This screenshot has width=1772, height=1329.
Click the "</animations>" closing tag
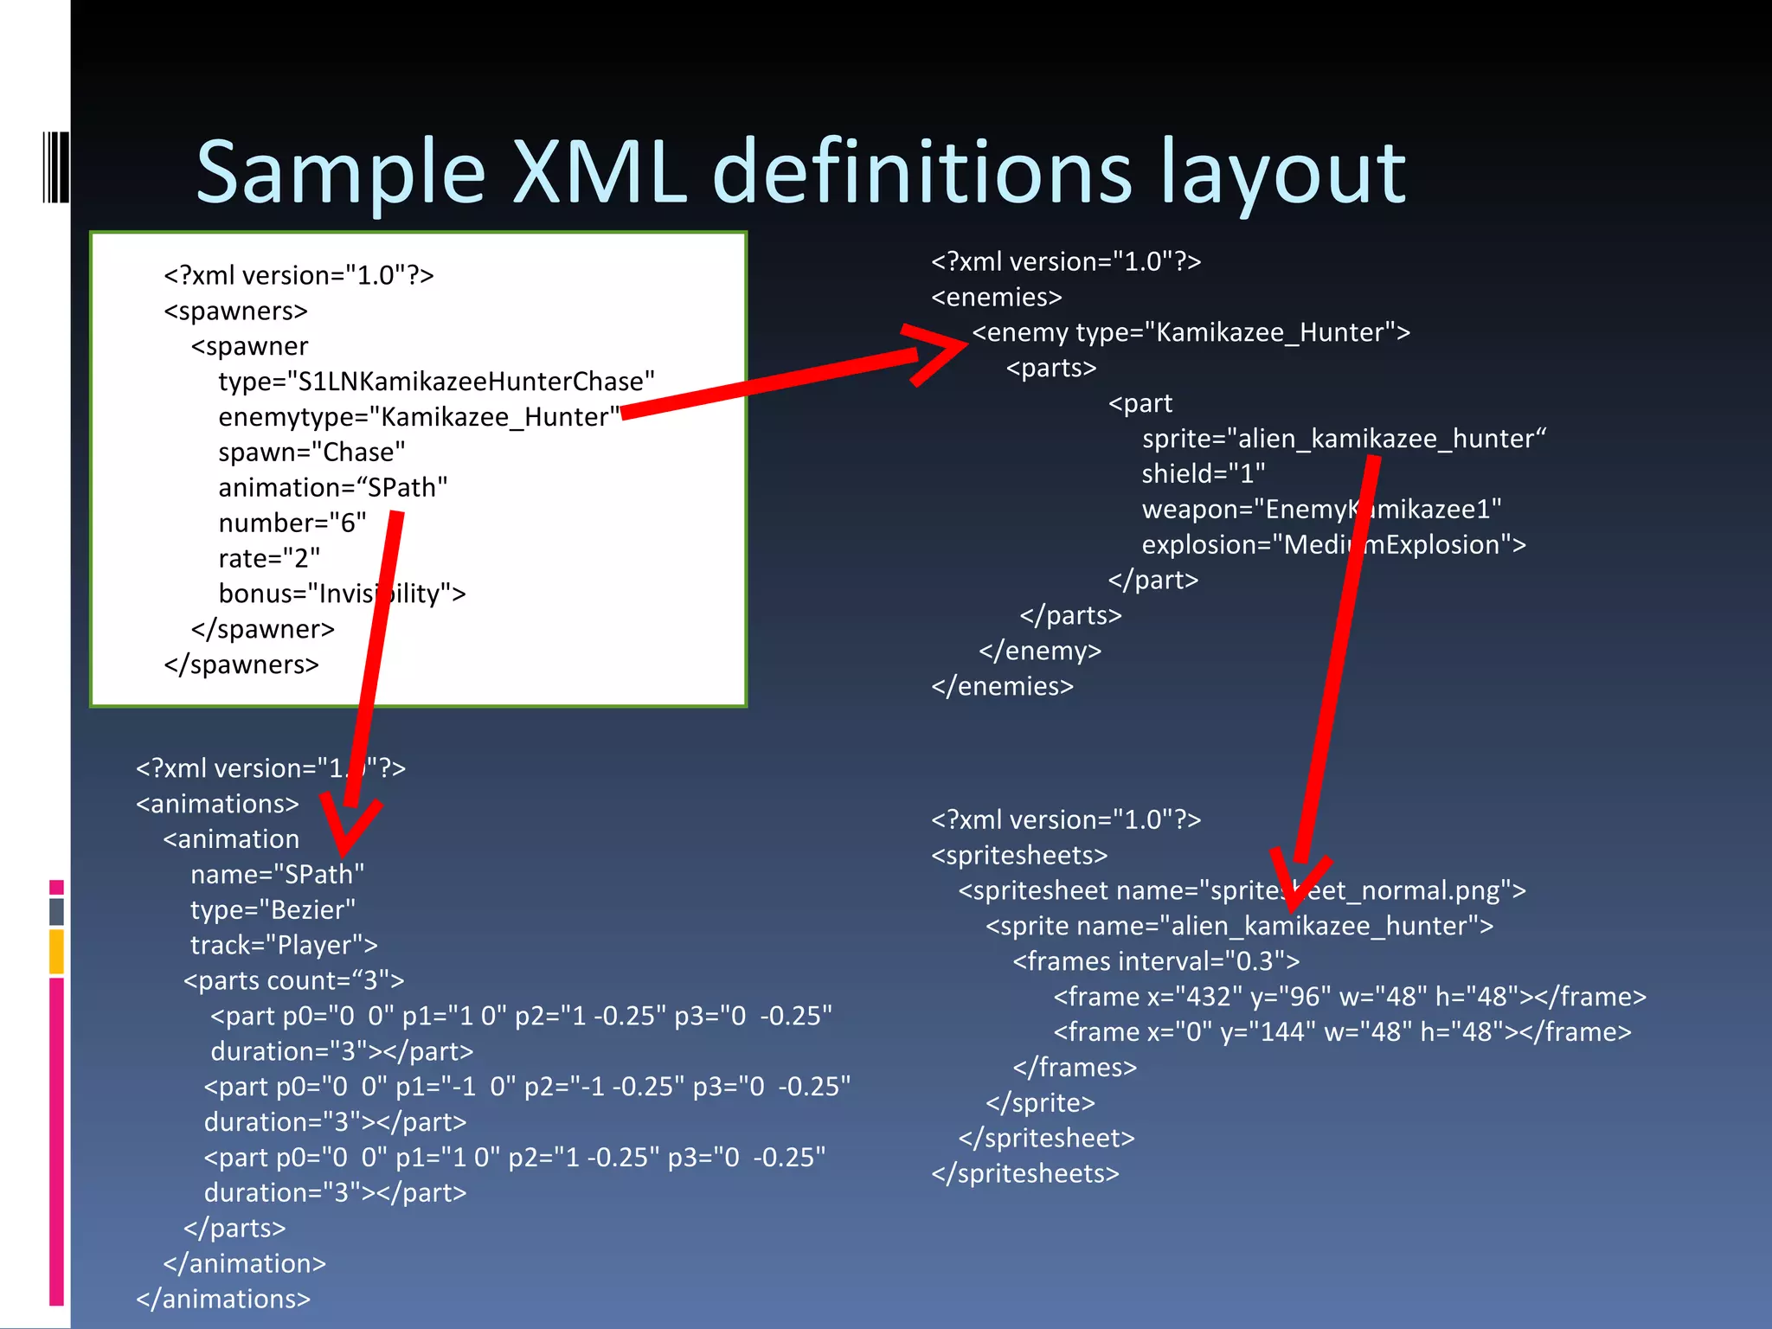(222, 1300)
